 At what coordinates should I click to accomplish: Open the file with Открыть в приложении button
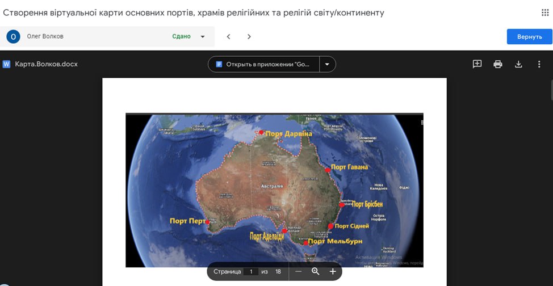(264, 64)
